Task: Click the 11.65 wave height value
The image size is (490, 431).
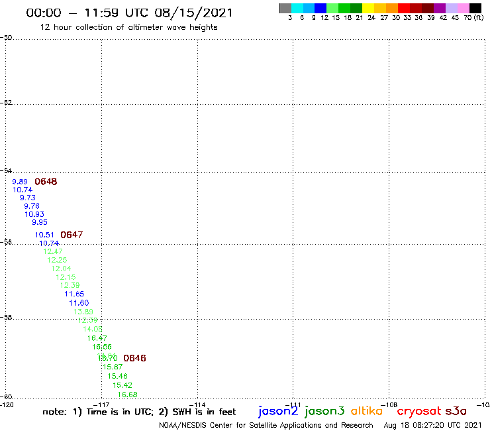Action: 74,294
